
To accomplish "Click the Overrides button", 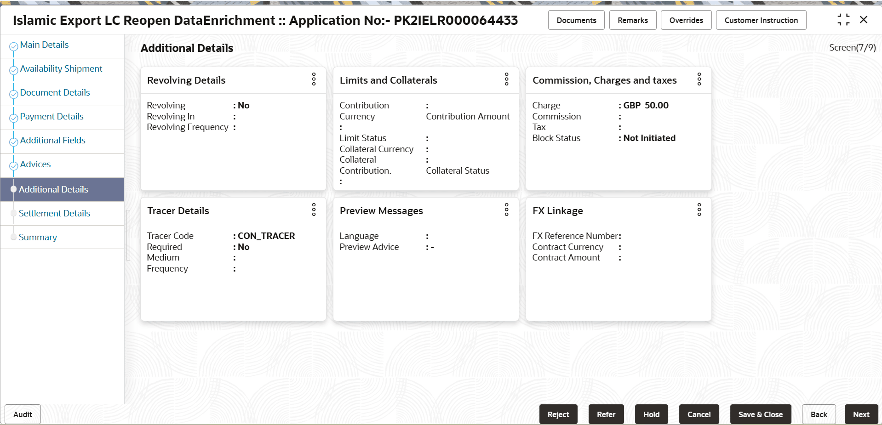I will (x=686, y=20).
